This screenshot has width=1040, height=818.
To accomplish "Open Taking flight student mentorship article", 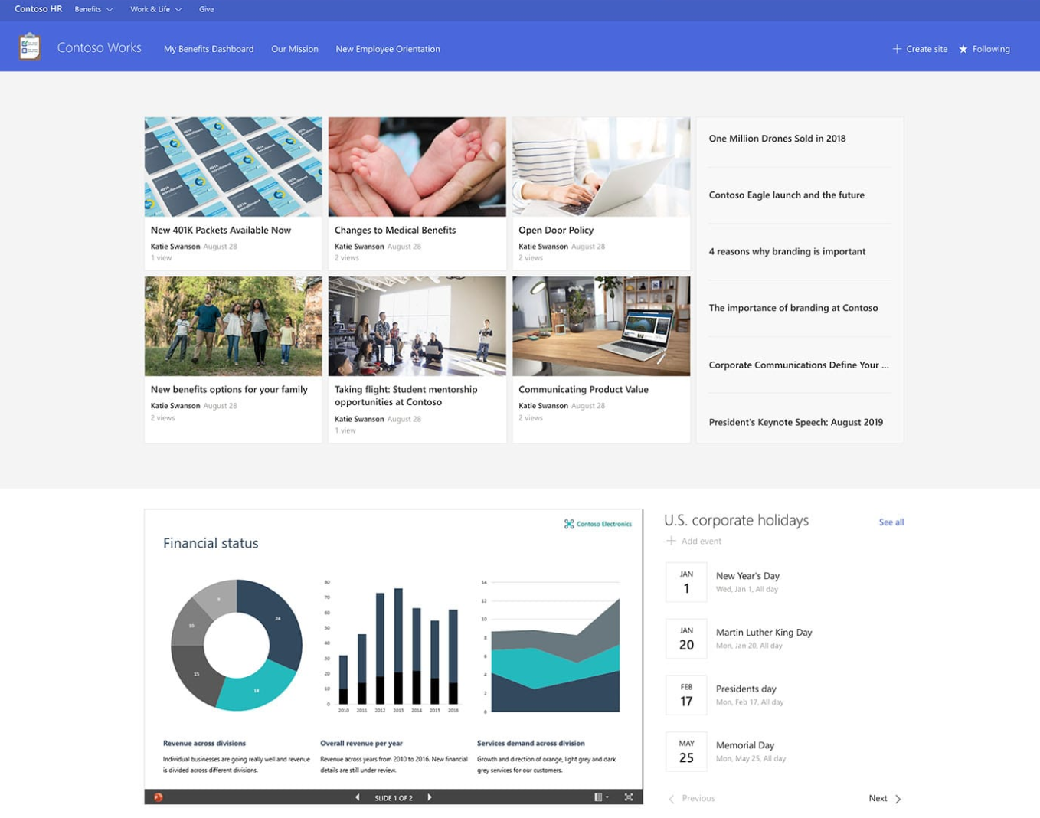I will pyautogui.click(x=406, y=395).
